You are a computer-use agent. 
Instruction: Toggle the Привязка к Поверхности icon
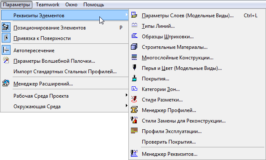tap(6, 37)
